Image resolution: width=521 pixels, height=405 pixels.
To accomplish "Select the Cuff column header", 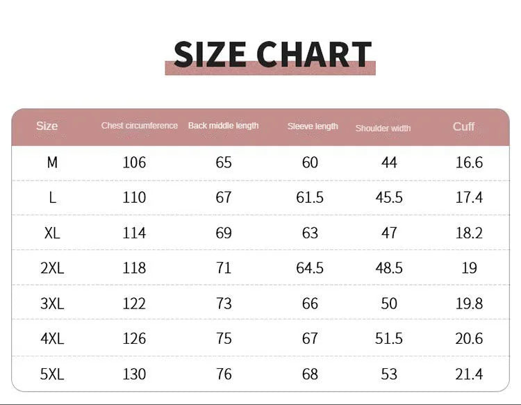I will point(463,126).
